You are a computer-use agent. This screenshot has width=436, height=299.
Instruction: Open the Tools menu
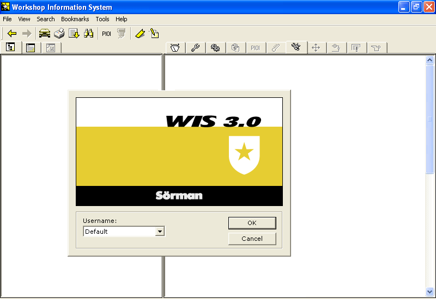[x=102, y=19]
